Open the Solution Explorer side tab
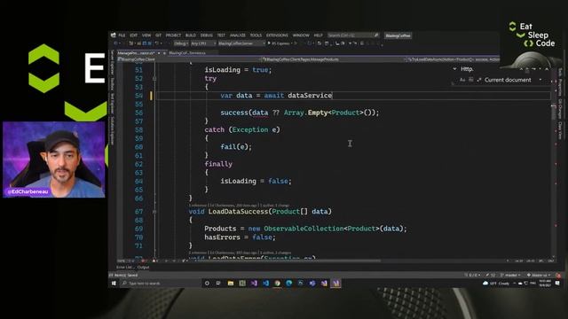This screenshot has width=568, height=319. (113, 131)
